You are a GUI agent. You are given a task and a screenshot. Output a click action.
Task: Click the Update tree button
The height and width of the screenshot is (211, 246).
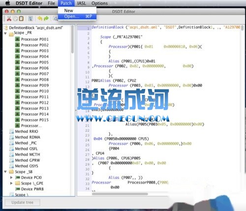pos(23,203)
